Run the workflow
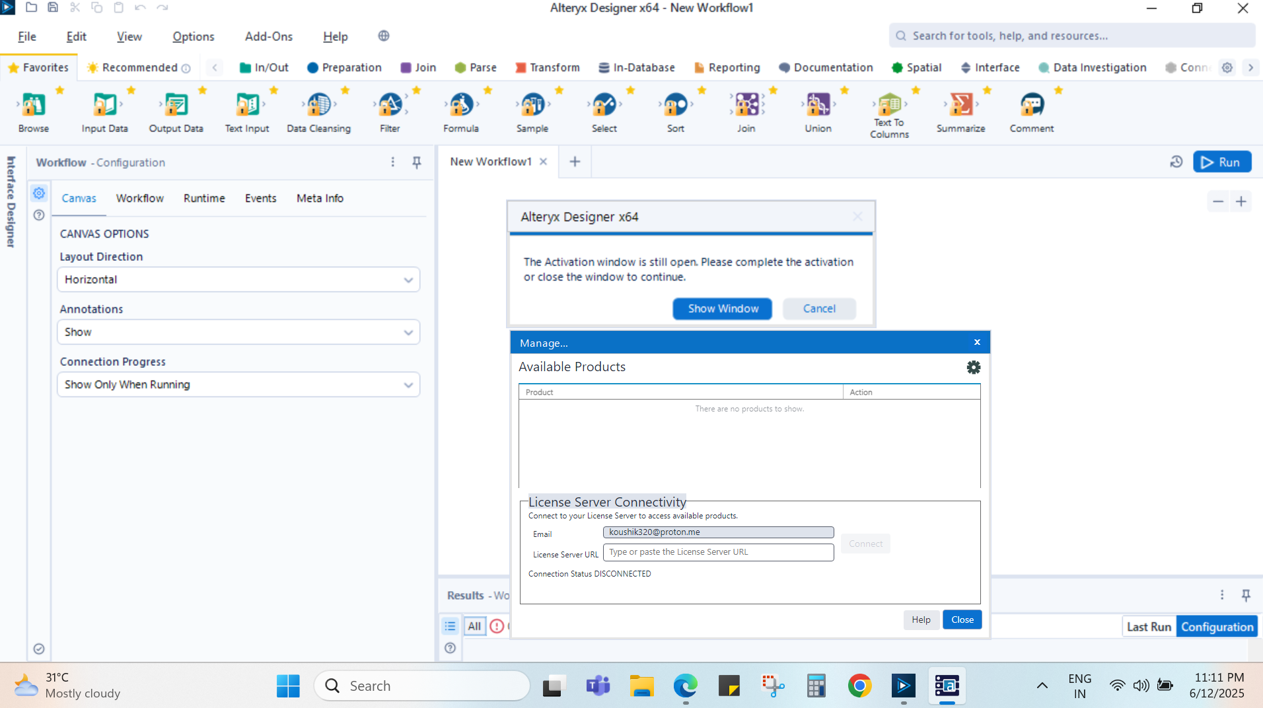The height and width of the screenshot is (708, 1263). pos(1222,162)
